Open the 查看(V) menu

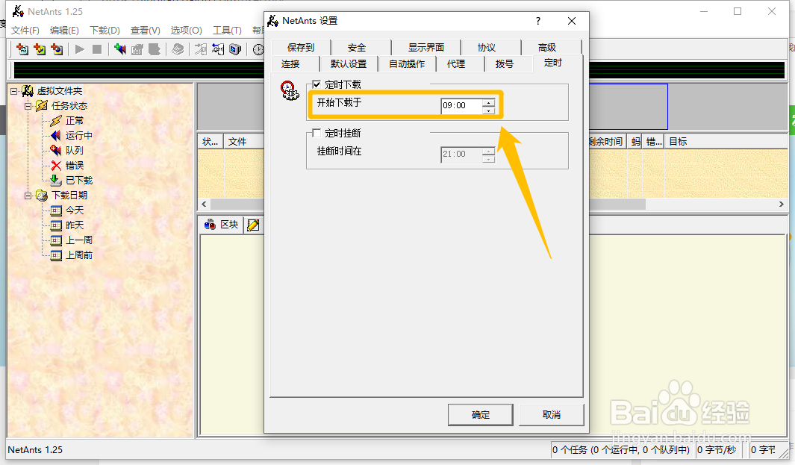tap(146, 31)
